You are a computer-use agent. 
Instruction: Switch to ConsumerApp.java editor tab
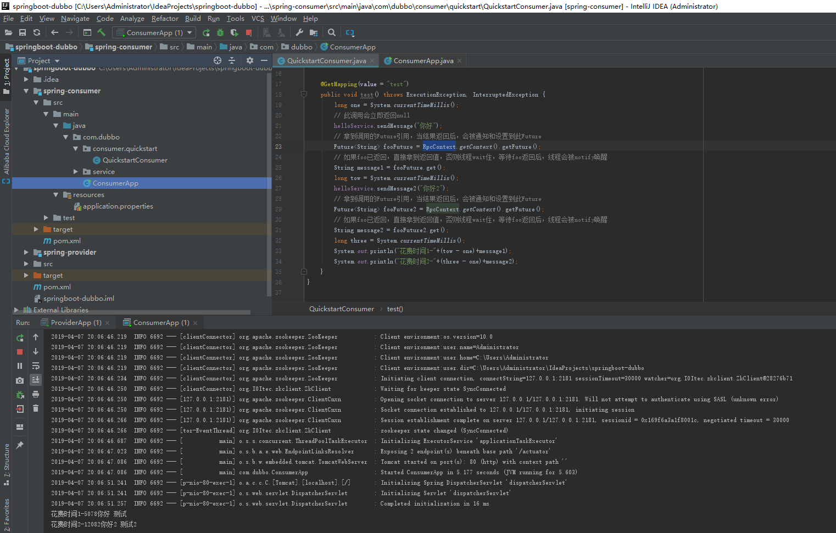coord(423,61)
